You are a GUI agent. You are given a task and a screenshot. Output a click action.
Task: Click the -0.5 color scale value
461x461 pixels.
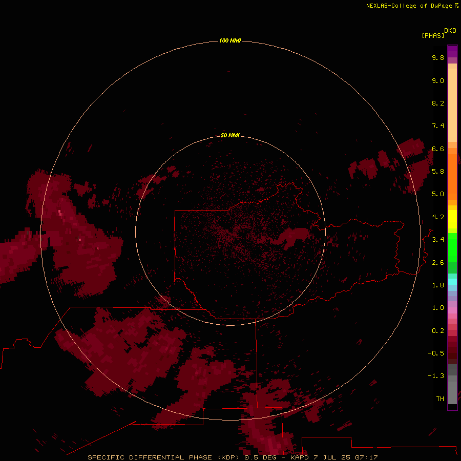tap(436, 353)
